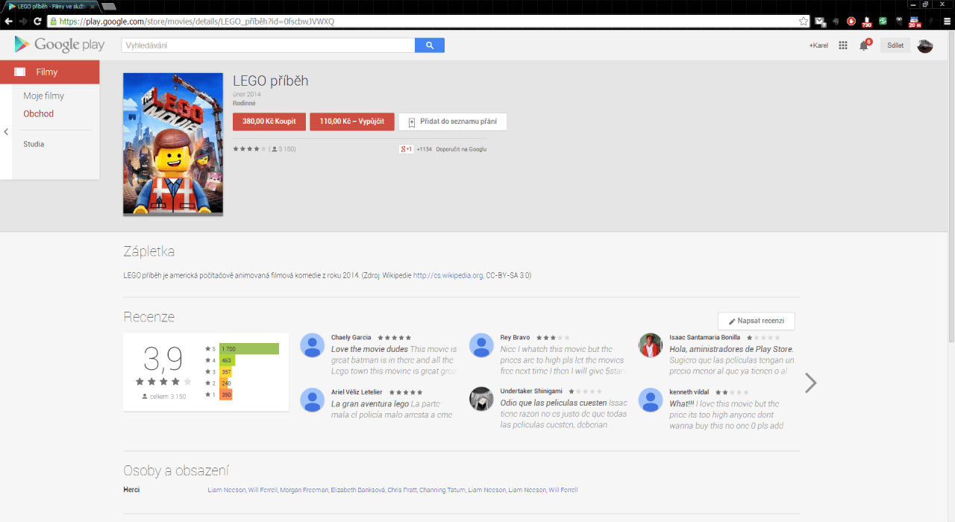This screenshot has height=522, width=955.
Task: Open the AdBlock stop-hand extension
Action: click(851, 21)
